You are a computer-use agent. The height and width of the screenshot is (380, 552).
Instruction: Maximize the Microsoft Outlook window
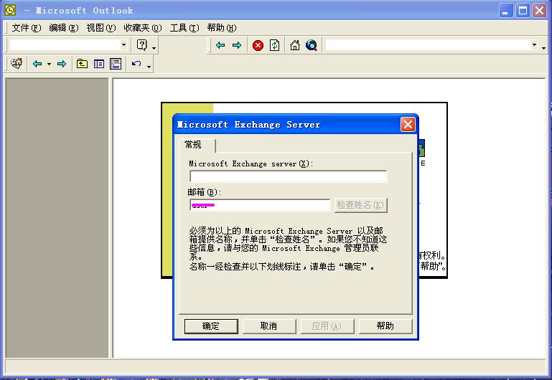pyautogui.click(x=523, y=11)
